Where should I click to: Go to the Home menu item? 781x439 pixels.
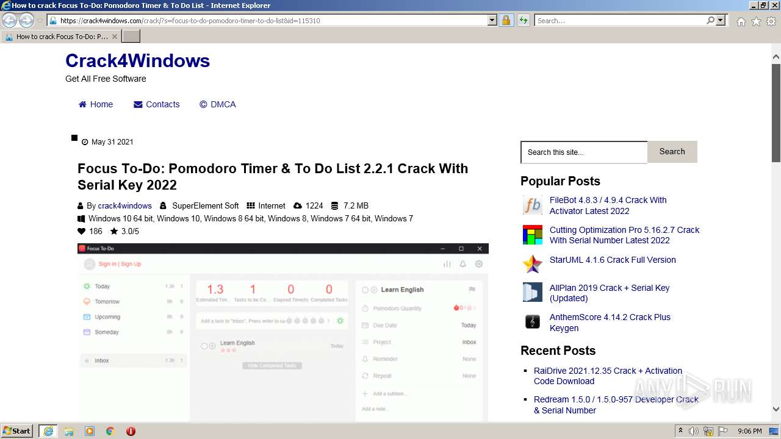[x=96, y=104]
